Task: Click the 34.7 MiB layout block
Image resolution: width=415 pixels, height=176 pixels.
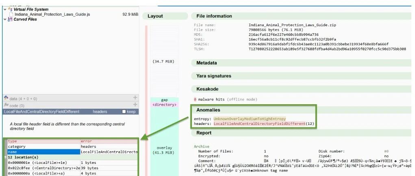Action: click(163, 61)
